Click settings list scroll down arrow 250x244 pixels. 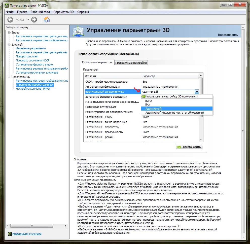point(201,140)
